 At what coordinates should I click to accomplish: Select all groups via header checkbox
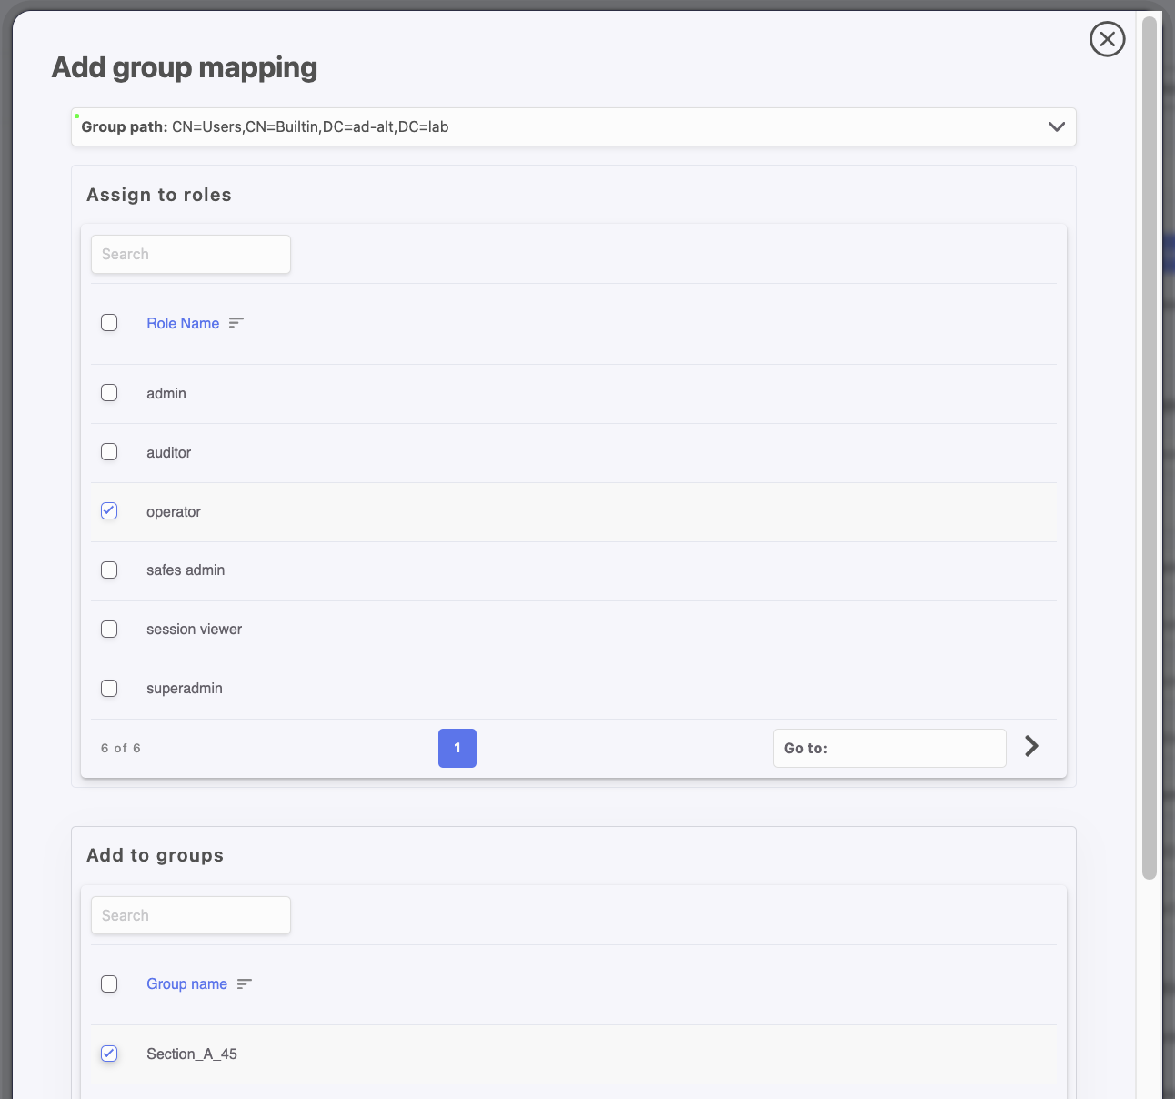[109, 984]
